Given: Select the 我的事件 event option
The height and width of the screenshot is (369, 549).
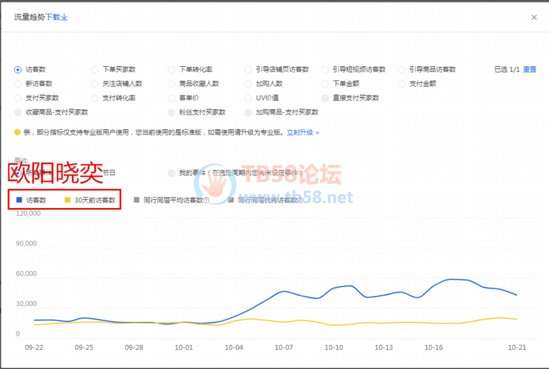Looking at the screenshot, I should [x=171, y=173].
